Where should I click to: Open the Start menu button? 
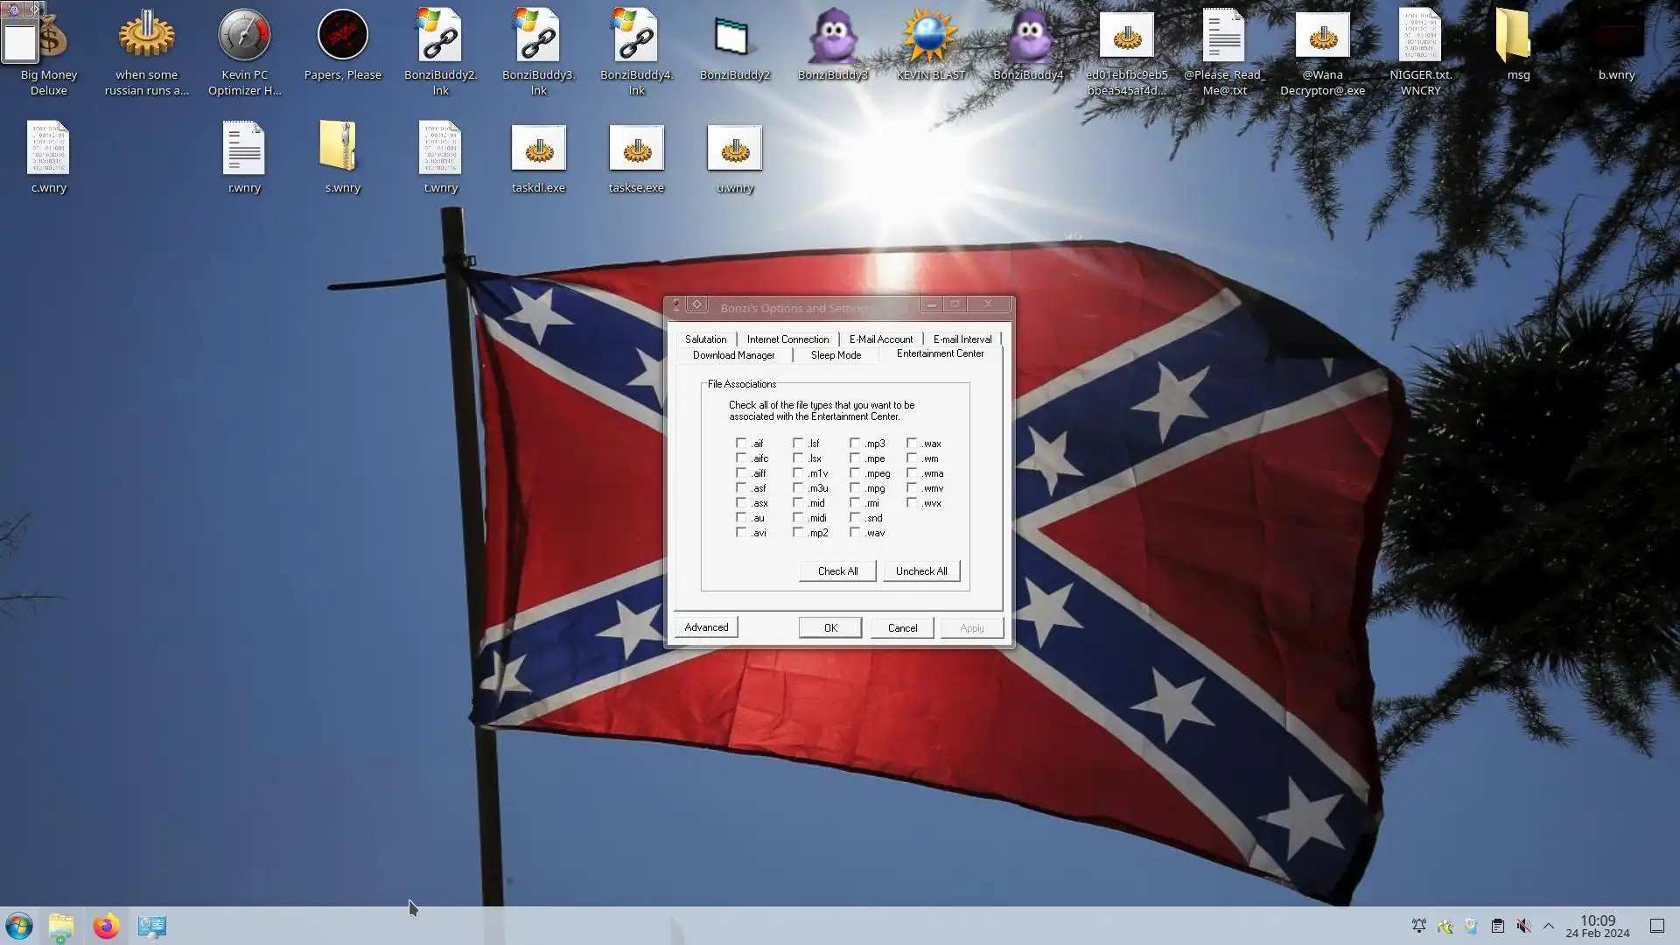pyautogui.click(x=18, y=926)
